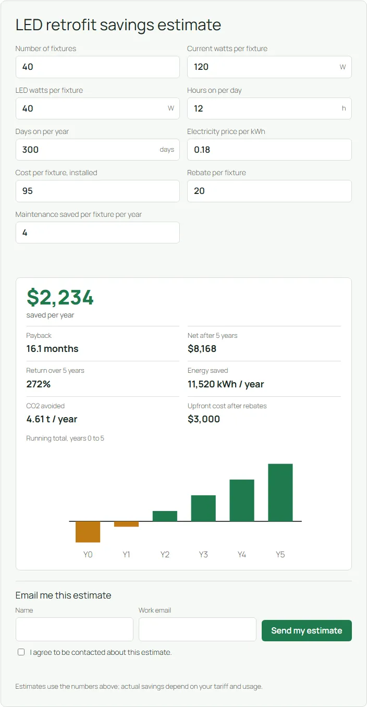
Task: Click the LED retrofit savings estimate heading
Action: click(x=118, y=25)
